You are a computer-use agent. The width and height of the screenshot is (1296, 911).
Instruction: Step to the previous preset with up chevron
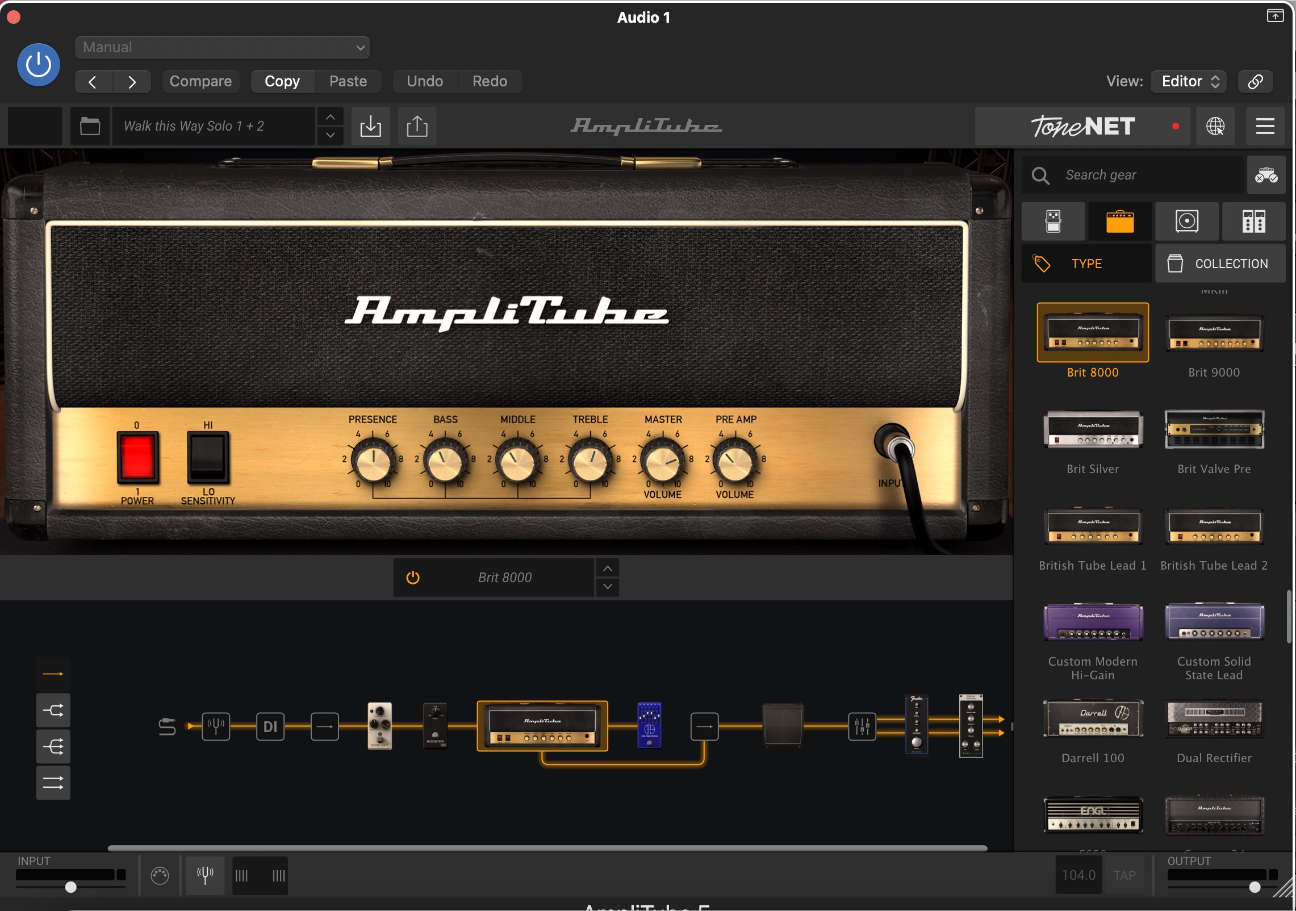pos(330,117)
